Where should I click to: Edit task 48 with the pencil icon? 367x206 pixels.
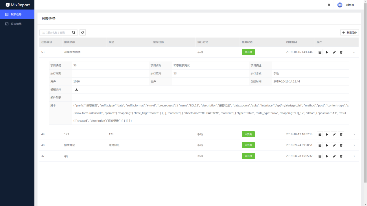click(x=334, y=145)
